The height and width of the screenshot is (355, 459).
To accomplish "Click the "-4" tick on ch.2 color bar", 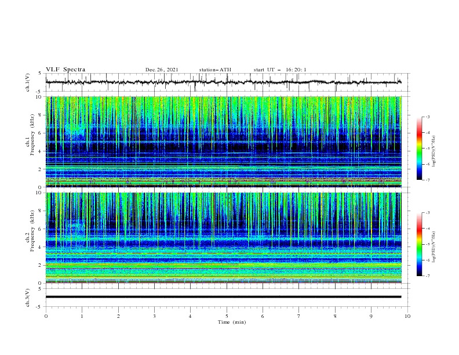I will tap(427, 229).
